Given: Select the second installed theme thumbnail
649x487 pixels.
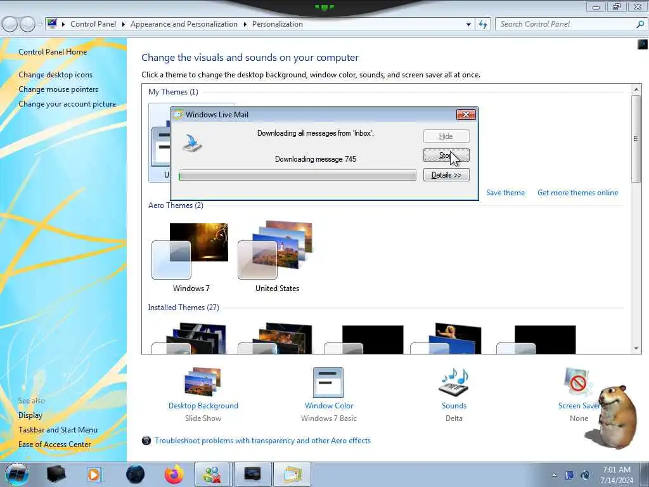Looking at the screenshot, I should tap(276, 339).
